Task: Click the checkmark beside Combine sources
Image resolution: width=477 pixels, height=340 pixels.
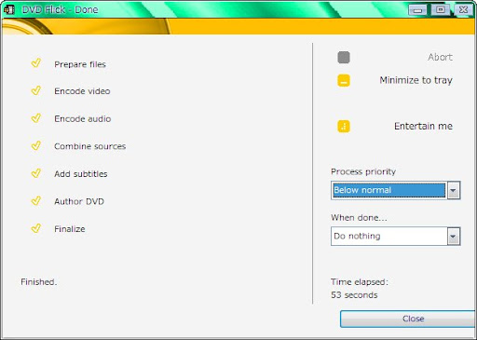Action: click(36, 145)
